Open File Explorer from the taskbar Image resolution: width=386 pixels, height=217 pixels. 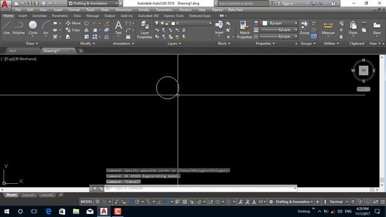tap(76, 212)
